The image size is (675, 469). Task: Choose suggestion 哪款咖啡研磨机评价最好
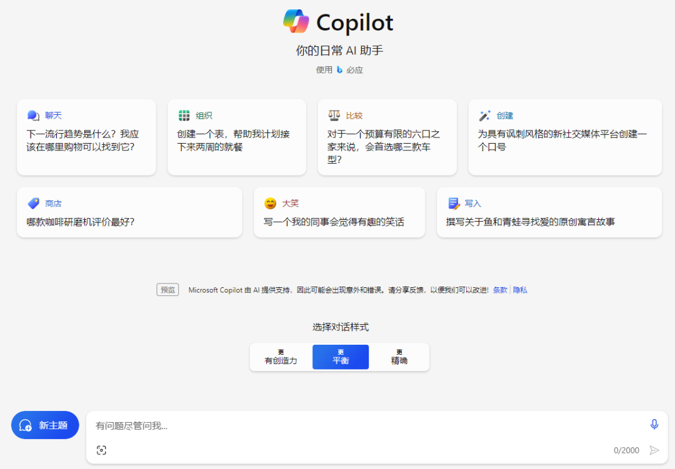coord(129,212)
